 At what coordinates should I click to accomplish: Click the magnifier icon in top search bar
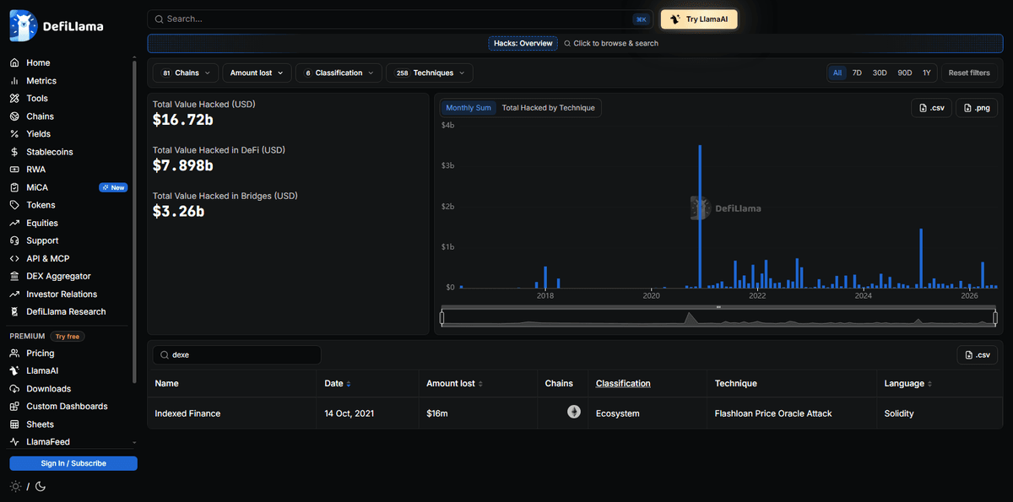(159, 19)
